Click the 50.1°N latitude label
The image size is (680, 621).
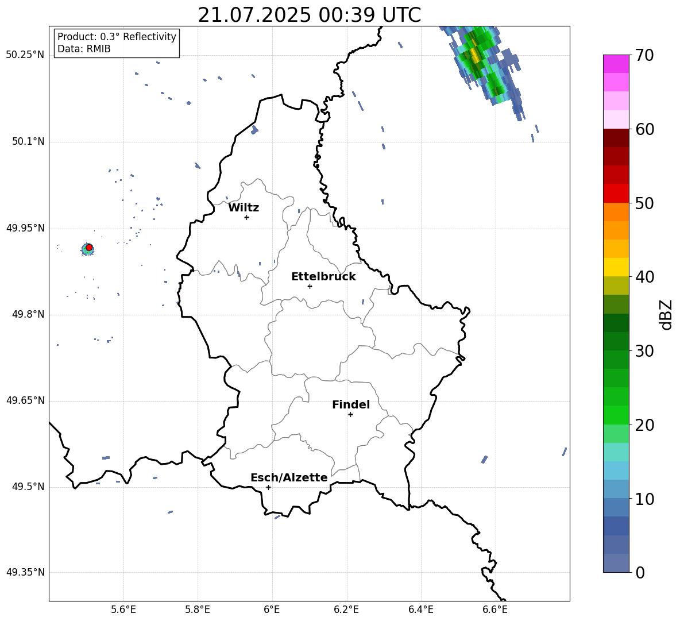point(28,141)
